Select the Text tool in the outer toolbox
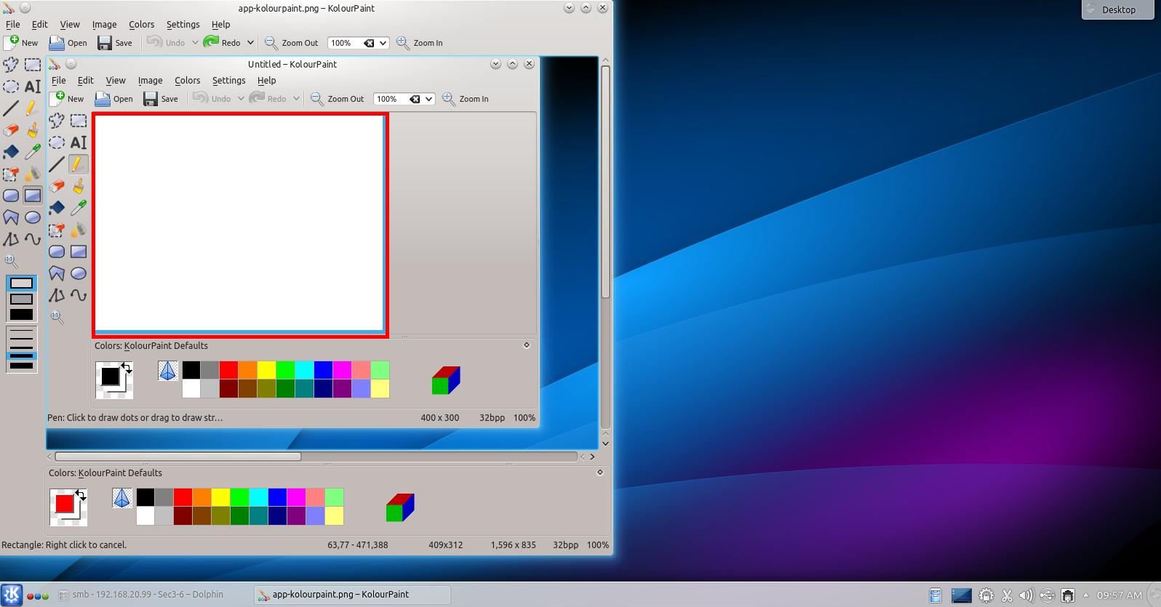1161x607 pixels. 33,87
